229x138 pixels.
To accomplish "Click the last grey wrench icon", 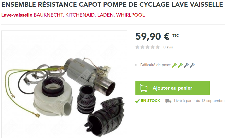I will [x=192, y=65].
